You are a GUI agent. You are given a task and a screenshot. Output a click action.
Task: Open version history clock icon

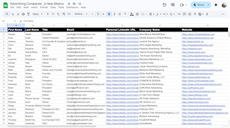(164, 5)
